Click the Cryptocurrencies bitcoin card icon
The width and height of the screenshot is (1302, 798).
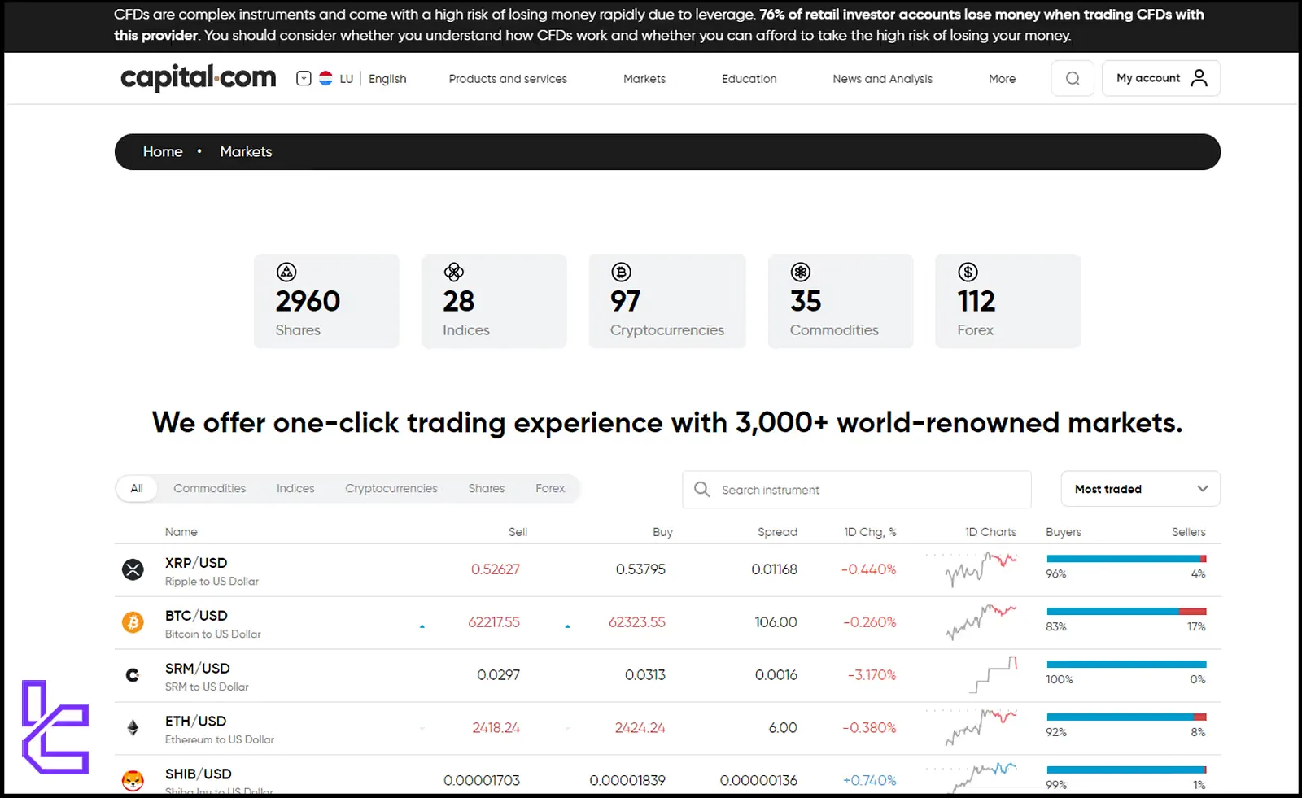[x=622, y=272]
